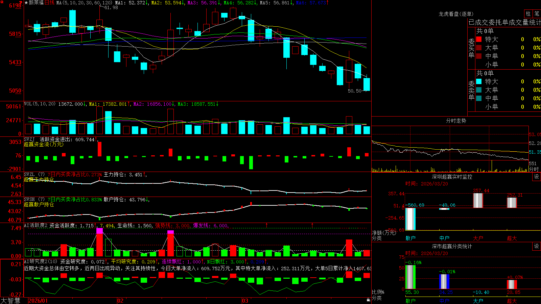The image size is (541, 304).
Task: Select the SVZL (7) indicator title
Action: [34, 174]
